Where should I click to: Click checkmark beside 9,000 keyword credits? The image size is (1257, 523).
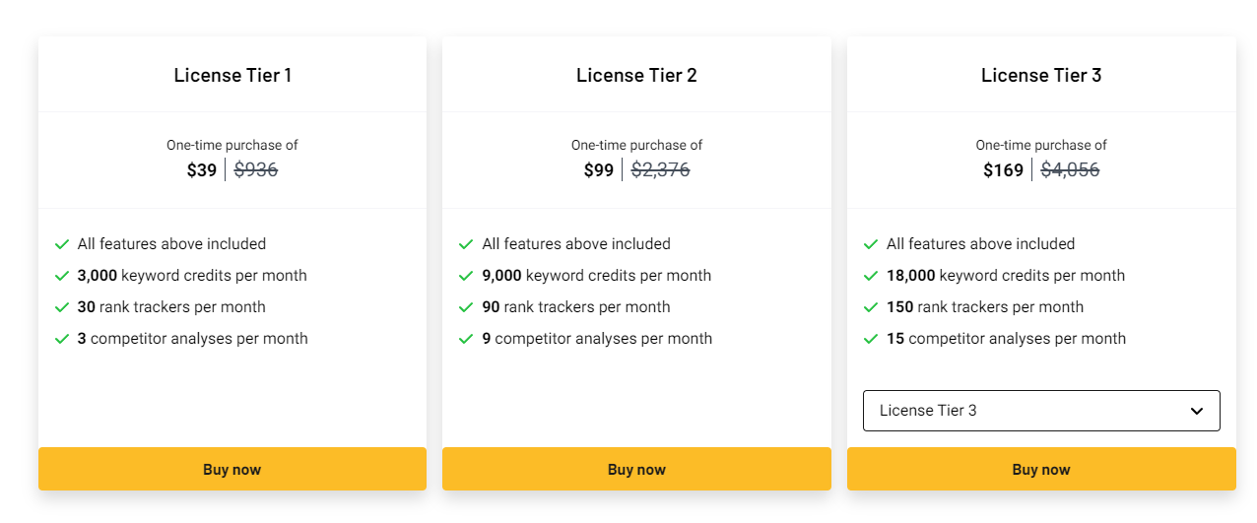click(x=466, y=276)
